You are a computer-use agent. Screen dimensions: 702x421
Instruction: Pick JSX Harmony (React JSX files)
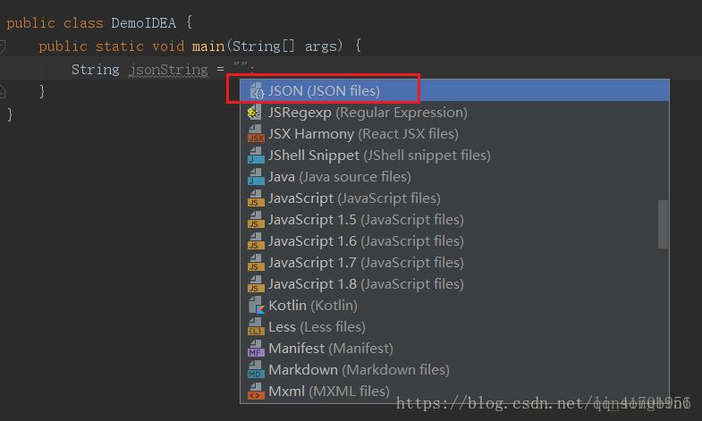click(x=449, y=134)
